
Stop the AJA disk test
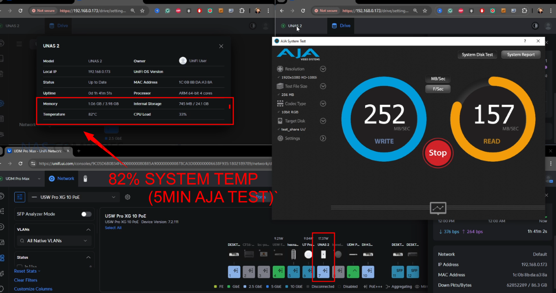[438, 153]
